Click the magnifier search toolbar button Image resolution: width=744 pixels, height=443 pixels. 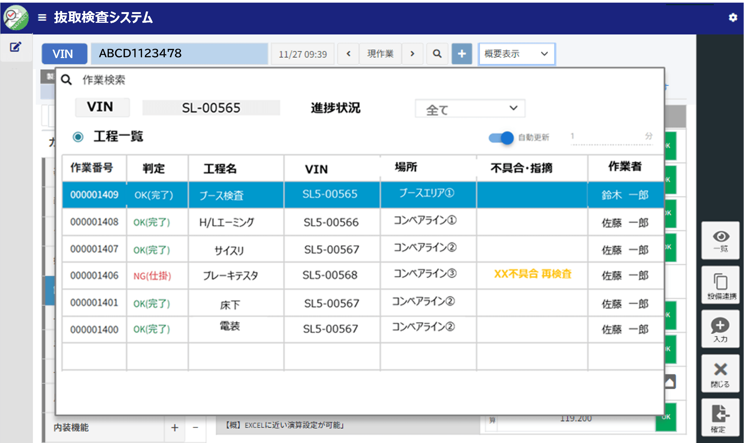pyautogui.click(x=437, y=54)
